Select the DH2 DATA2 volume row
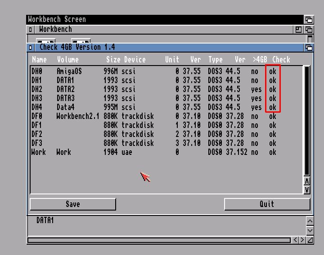This screenshot has height=255, width=324. [153, 89]
